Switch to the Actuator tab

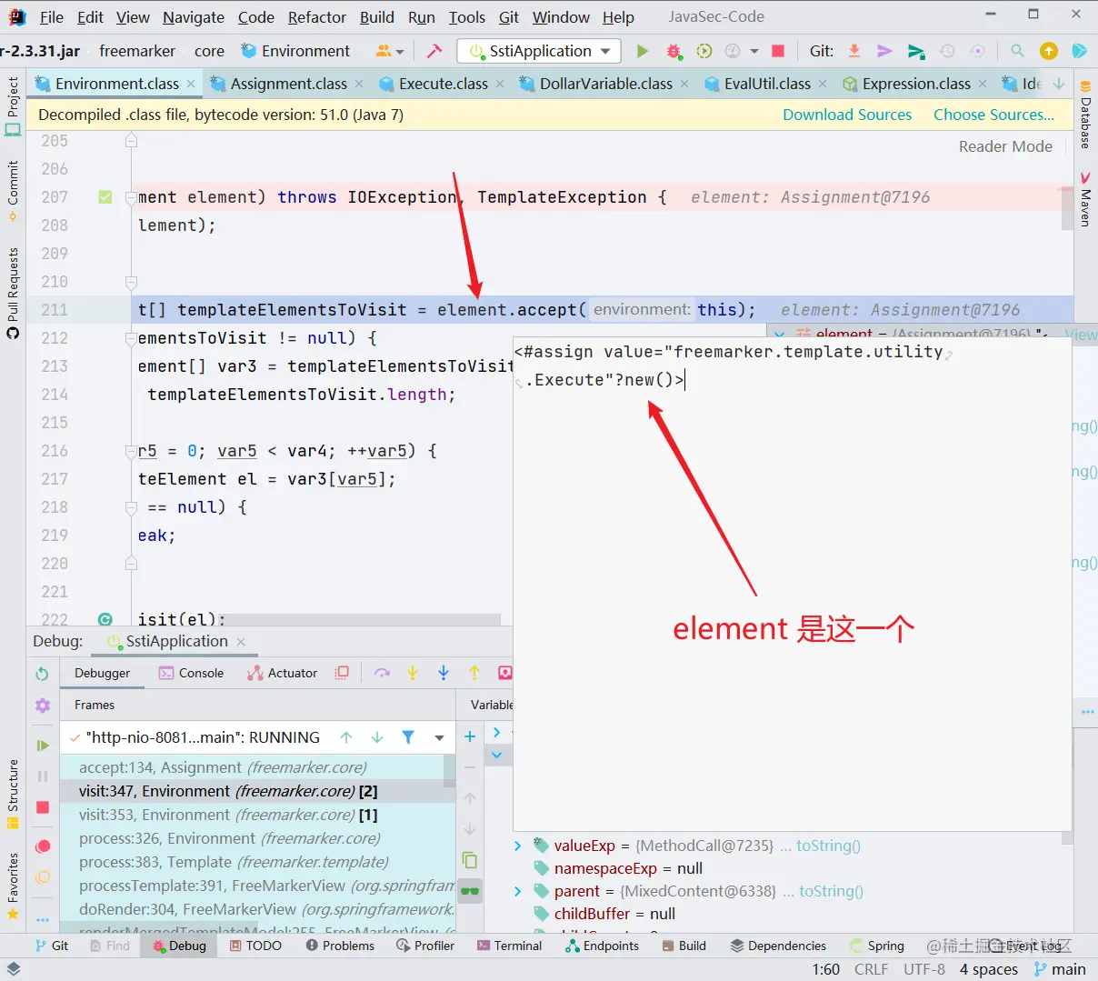(283, 673)
